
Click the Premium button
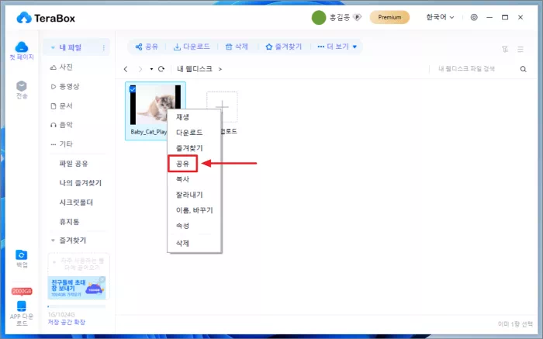(389, 17)
